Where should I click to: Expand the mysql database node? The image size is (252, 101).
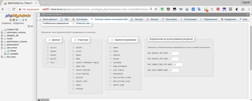pyautogui.click(x=2, y=38)
